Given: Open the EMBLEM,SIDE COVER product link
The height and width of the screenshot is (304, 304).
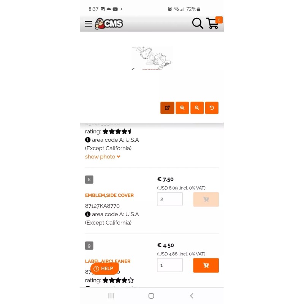Looking at the screenshot, I should tap(109, 195).
